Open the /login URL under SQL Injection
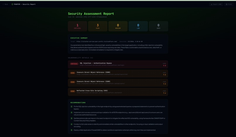 pos(102,65)
